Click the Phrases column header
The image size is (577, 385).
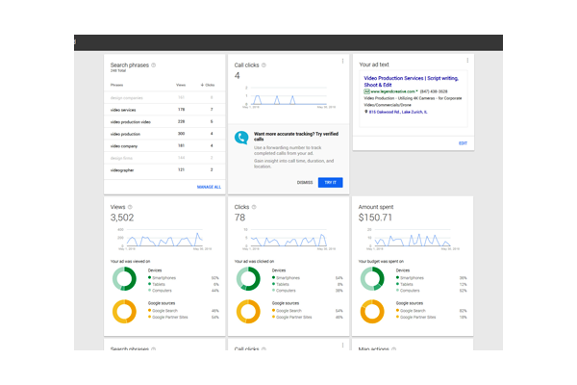(x=117, y=85)
